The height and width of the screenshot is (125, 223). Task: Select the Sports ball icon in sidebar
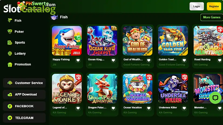click(10, 42)
